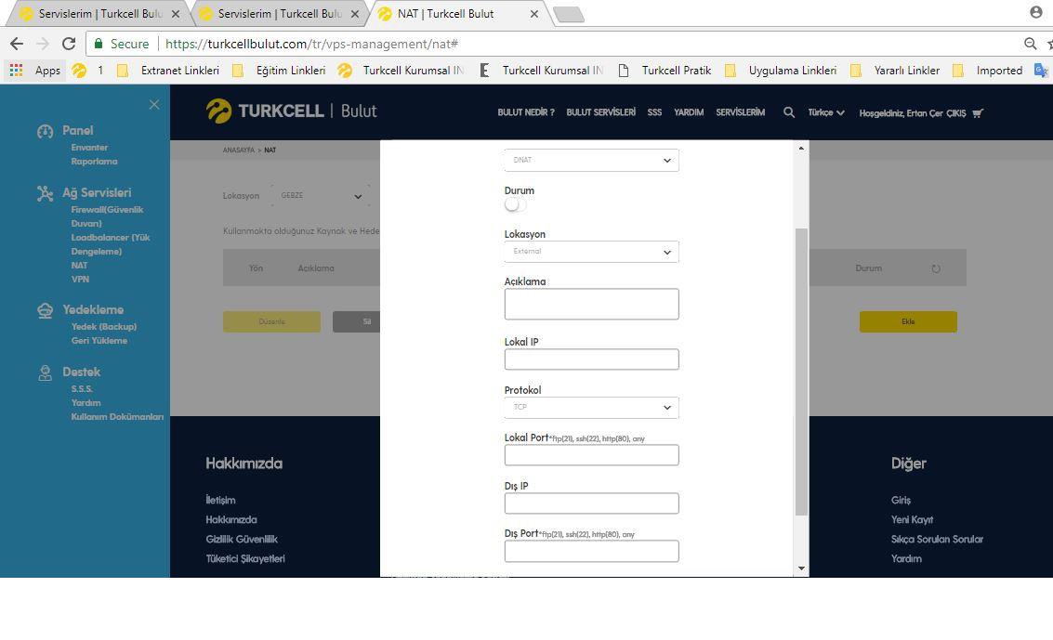The width and height of the screenshot is (1053, 640).
Task: Click the Lokal IP input field
Action: (591, 359)
